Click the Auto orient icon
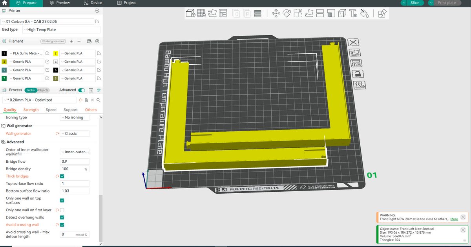This screenshot has height=247, width=471. (x=212, y=13)
